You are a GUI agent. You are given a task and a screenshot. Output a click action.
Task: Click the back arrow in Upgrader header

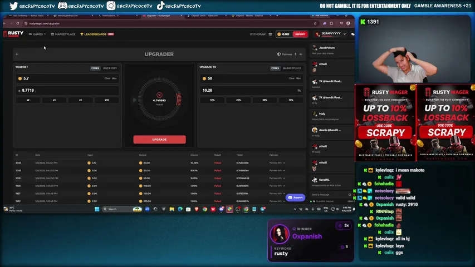(17, 54)
